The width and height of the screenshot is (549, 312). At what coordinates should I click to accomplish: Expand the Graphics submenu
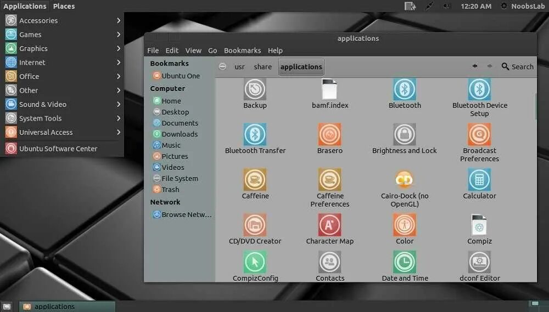pyautogui.click(x=63, y=49)
